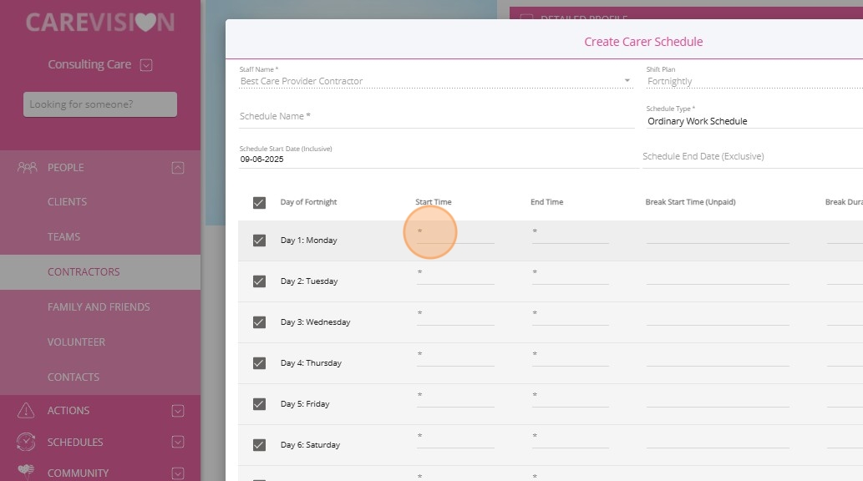This screenshot has width=863, height=481.
Task: Expand the Actions section arrow
Action: [178, 411]
